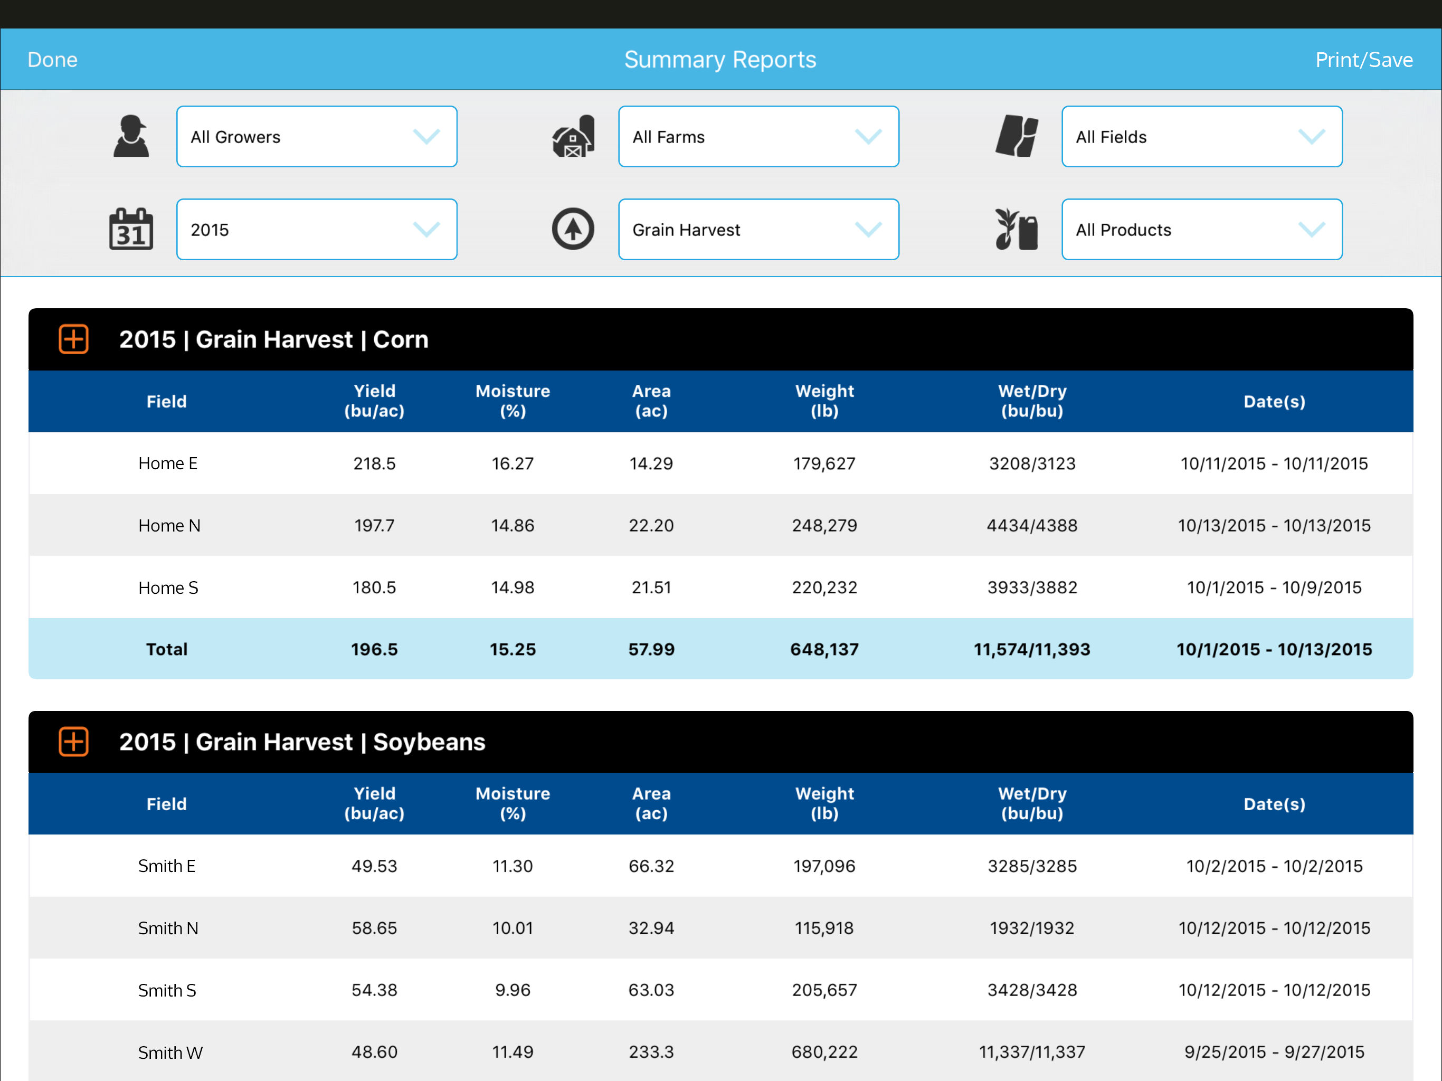This screenshot has width=1442, height=1081.
Task: Select the Smith S field row
Action: [721, 989]
